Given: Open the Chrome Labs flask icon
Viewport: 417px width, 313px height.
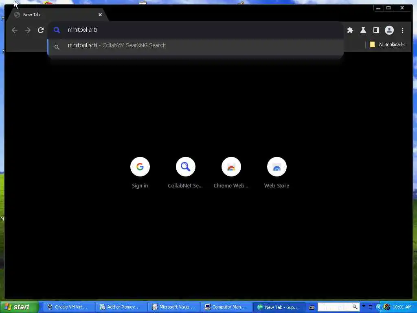Looking at the screenshot, I should [x=363, y=30].
